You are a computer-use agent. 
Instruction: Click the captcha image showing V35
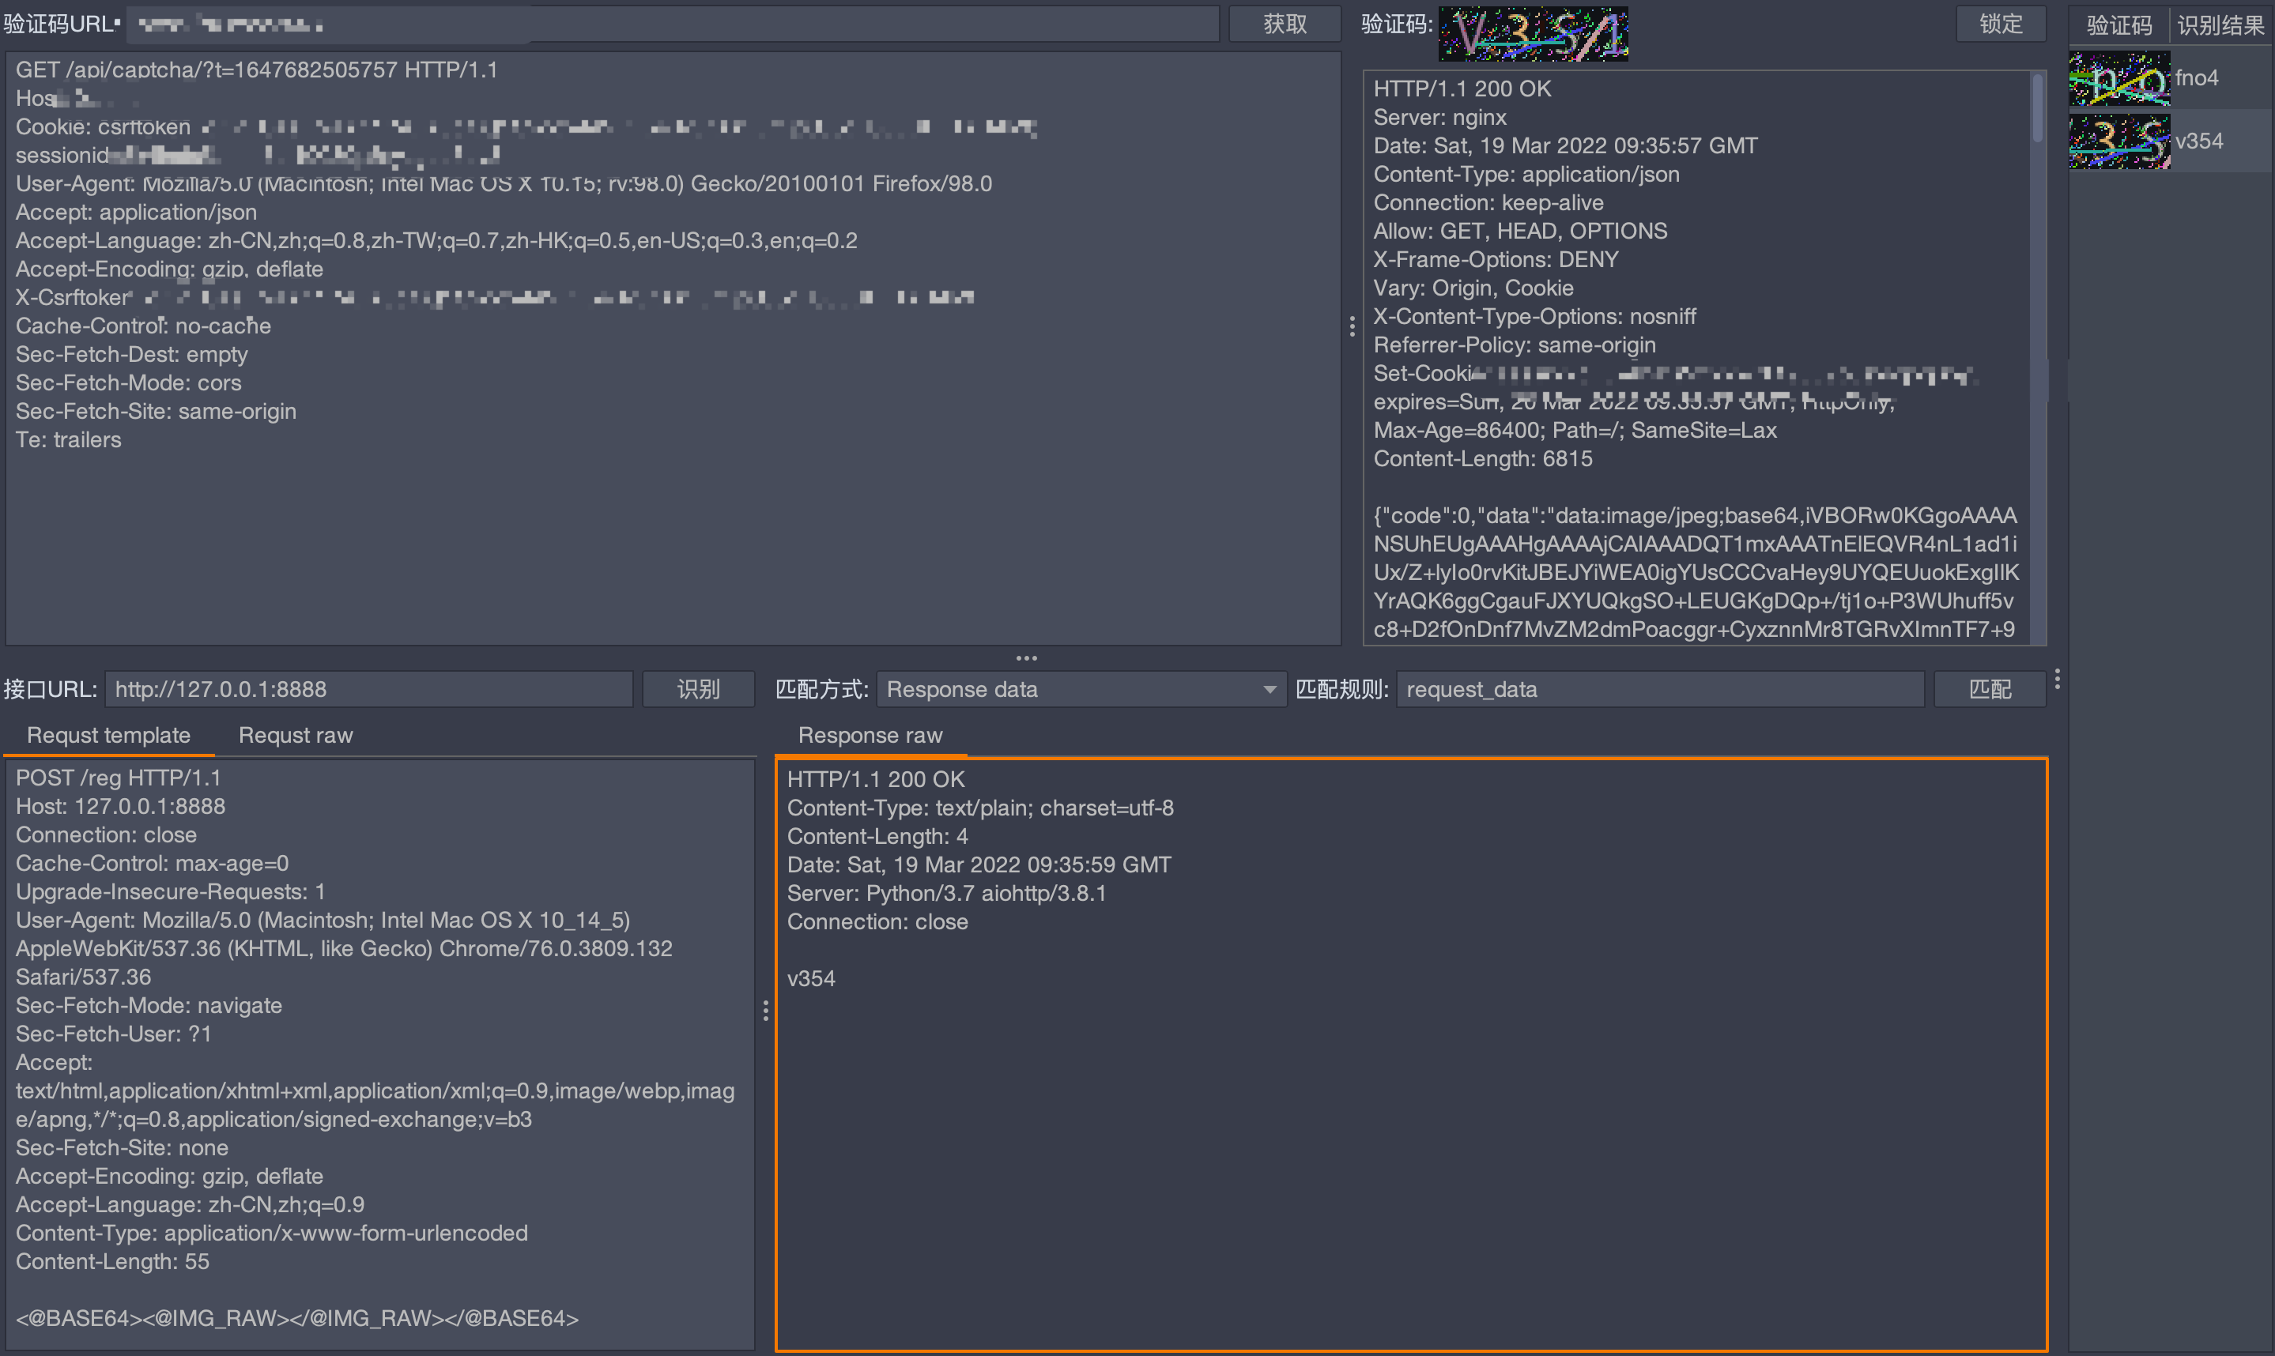coord(1533,35)
